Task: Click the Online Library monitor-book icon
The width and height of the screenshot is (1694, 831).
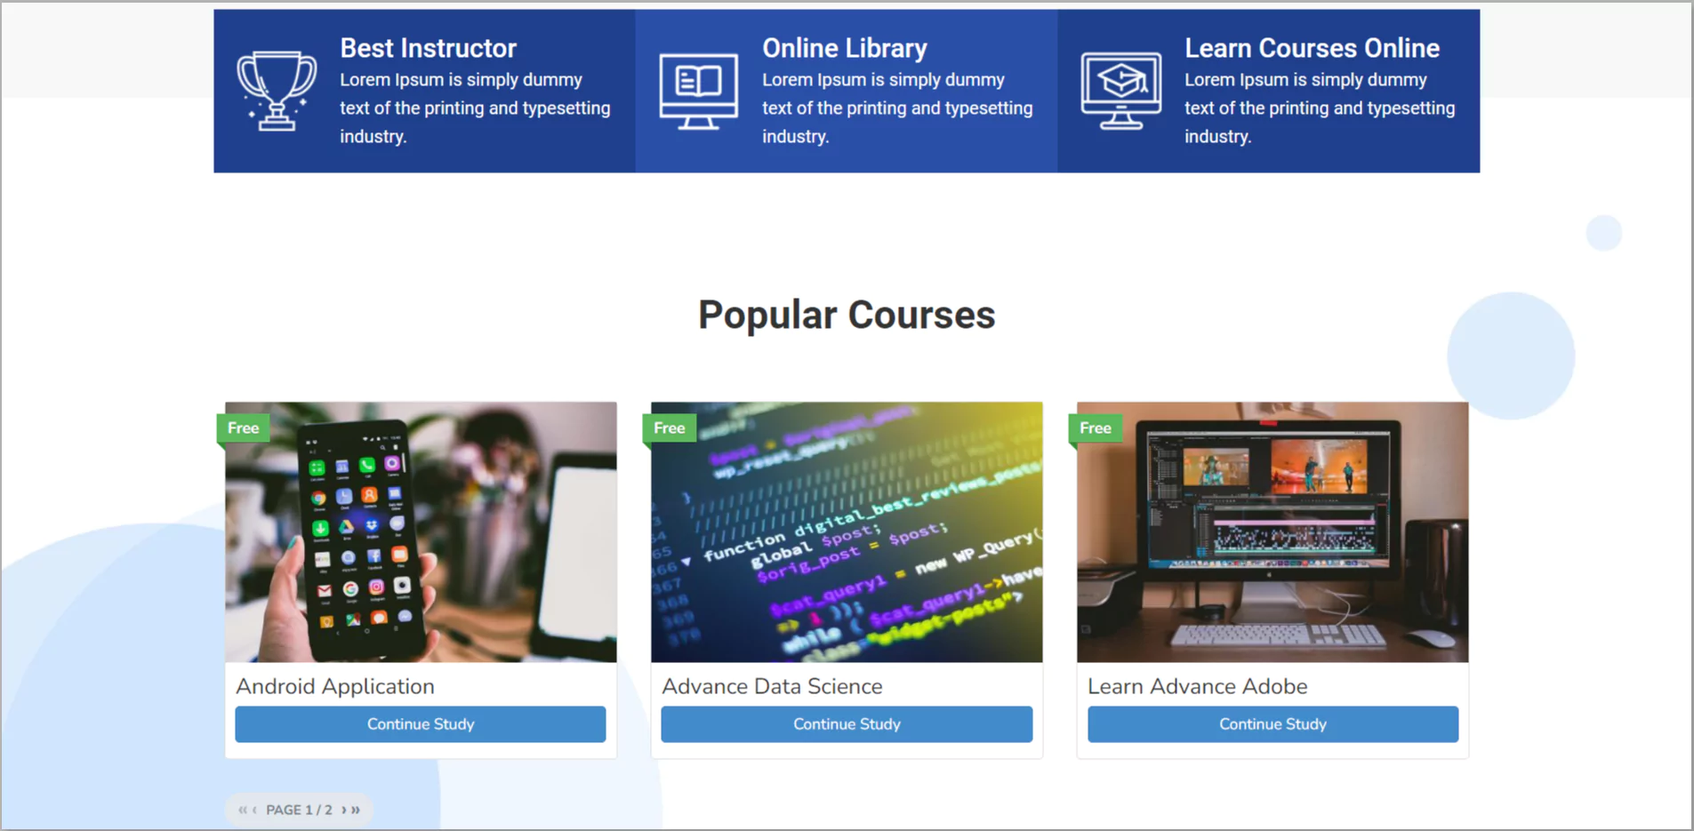Action: coord(698,92)
